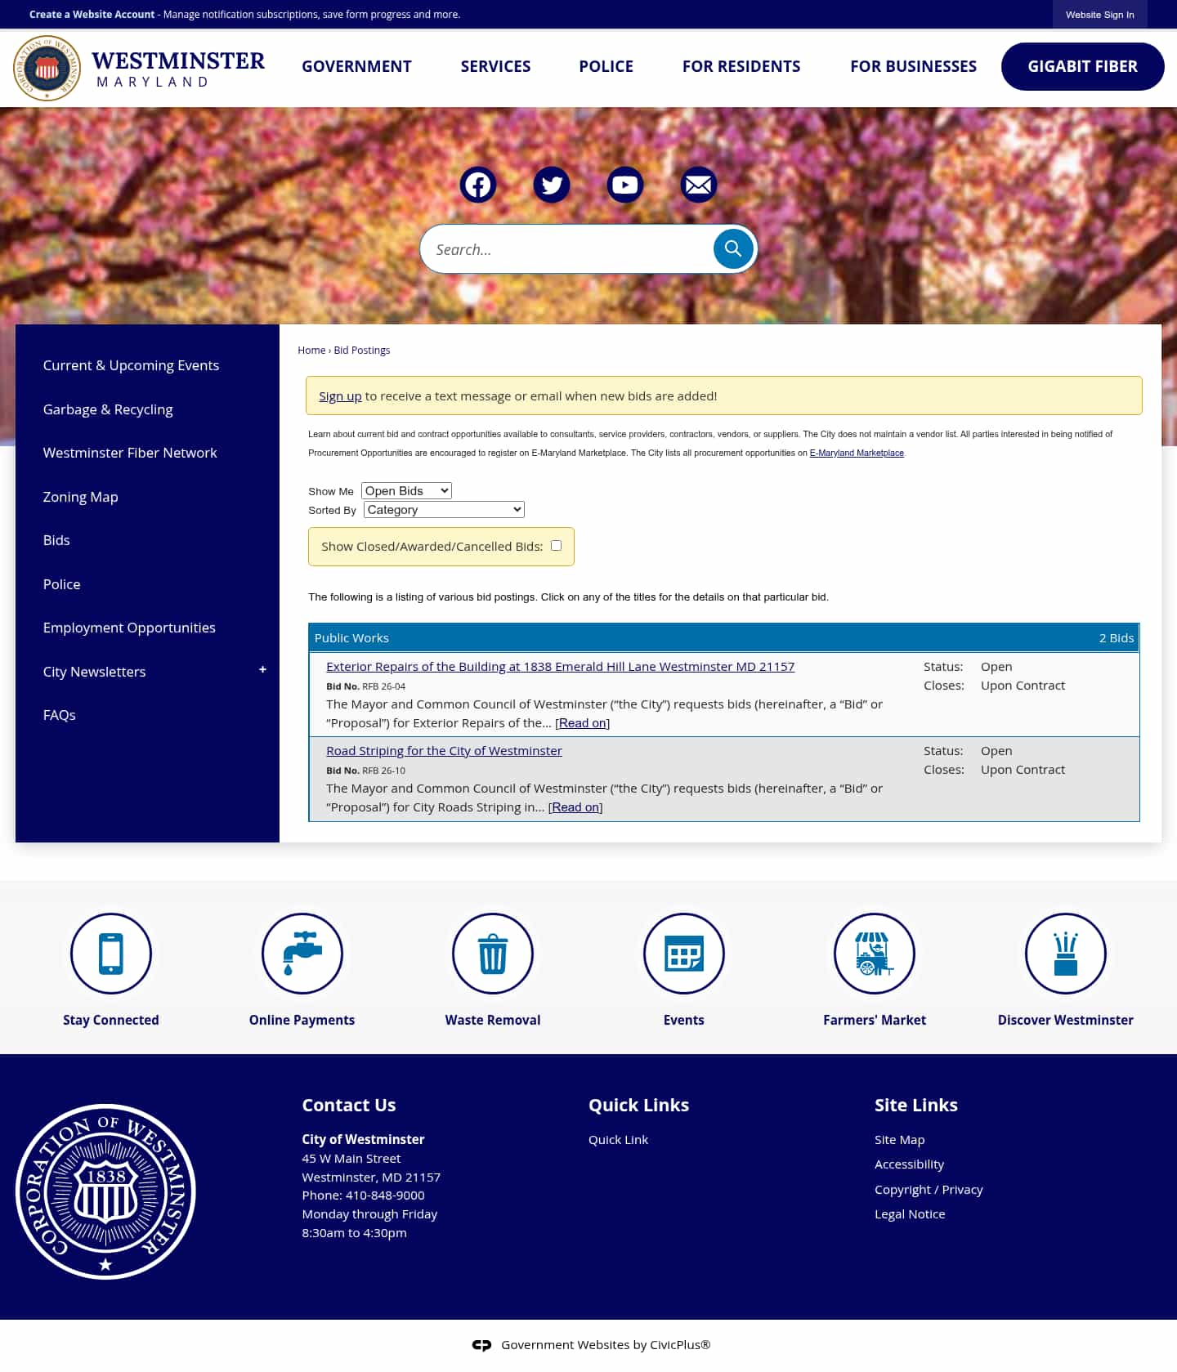Screen dimensions: 1177x1372
Task: Expand the City Newsletters submenu plus
Action: [262, 670]
